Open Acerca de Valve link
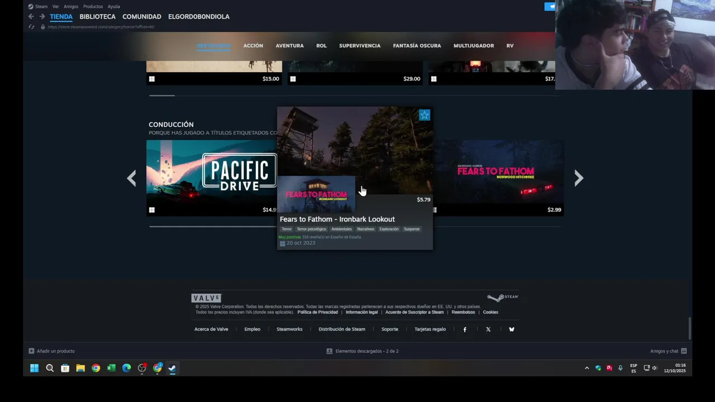Image resolution: width=715 pixels, height=402 pixels. click(211, 329)
